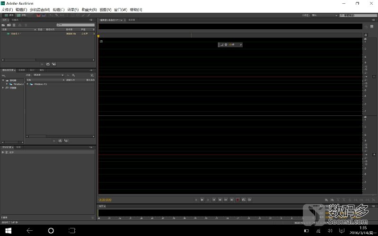Click the Stop transport button
The width and height of the screenshot is (378, 236).
click(196, 200)
